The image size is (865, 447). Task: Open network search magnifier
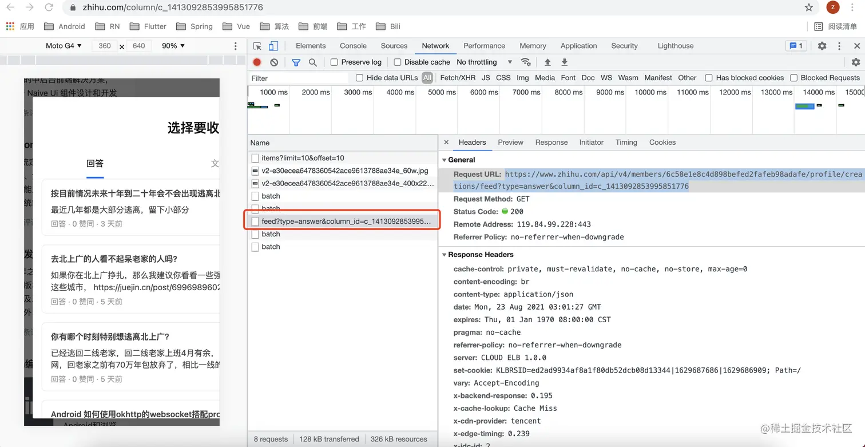pos(313,62)
